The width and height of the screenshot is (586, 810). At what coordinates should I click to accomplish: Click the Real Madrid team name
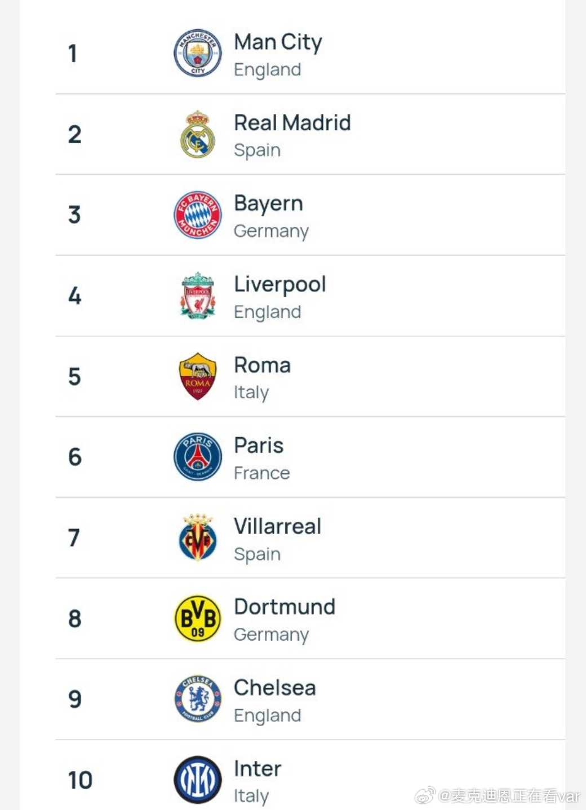[x=292, y=122]
